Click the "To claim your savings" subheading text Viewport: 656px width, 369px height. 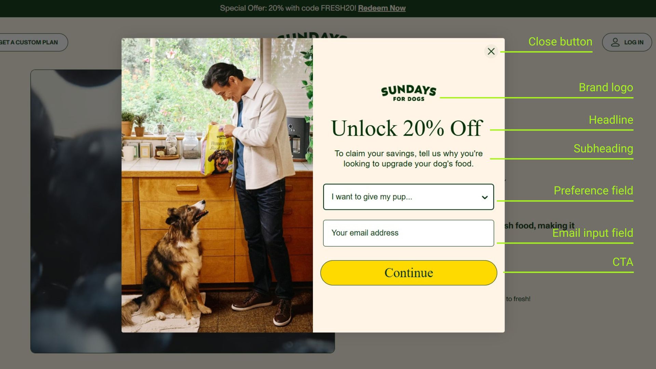(x=408, y=159)
